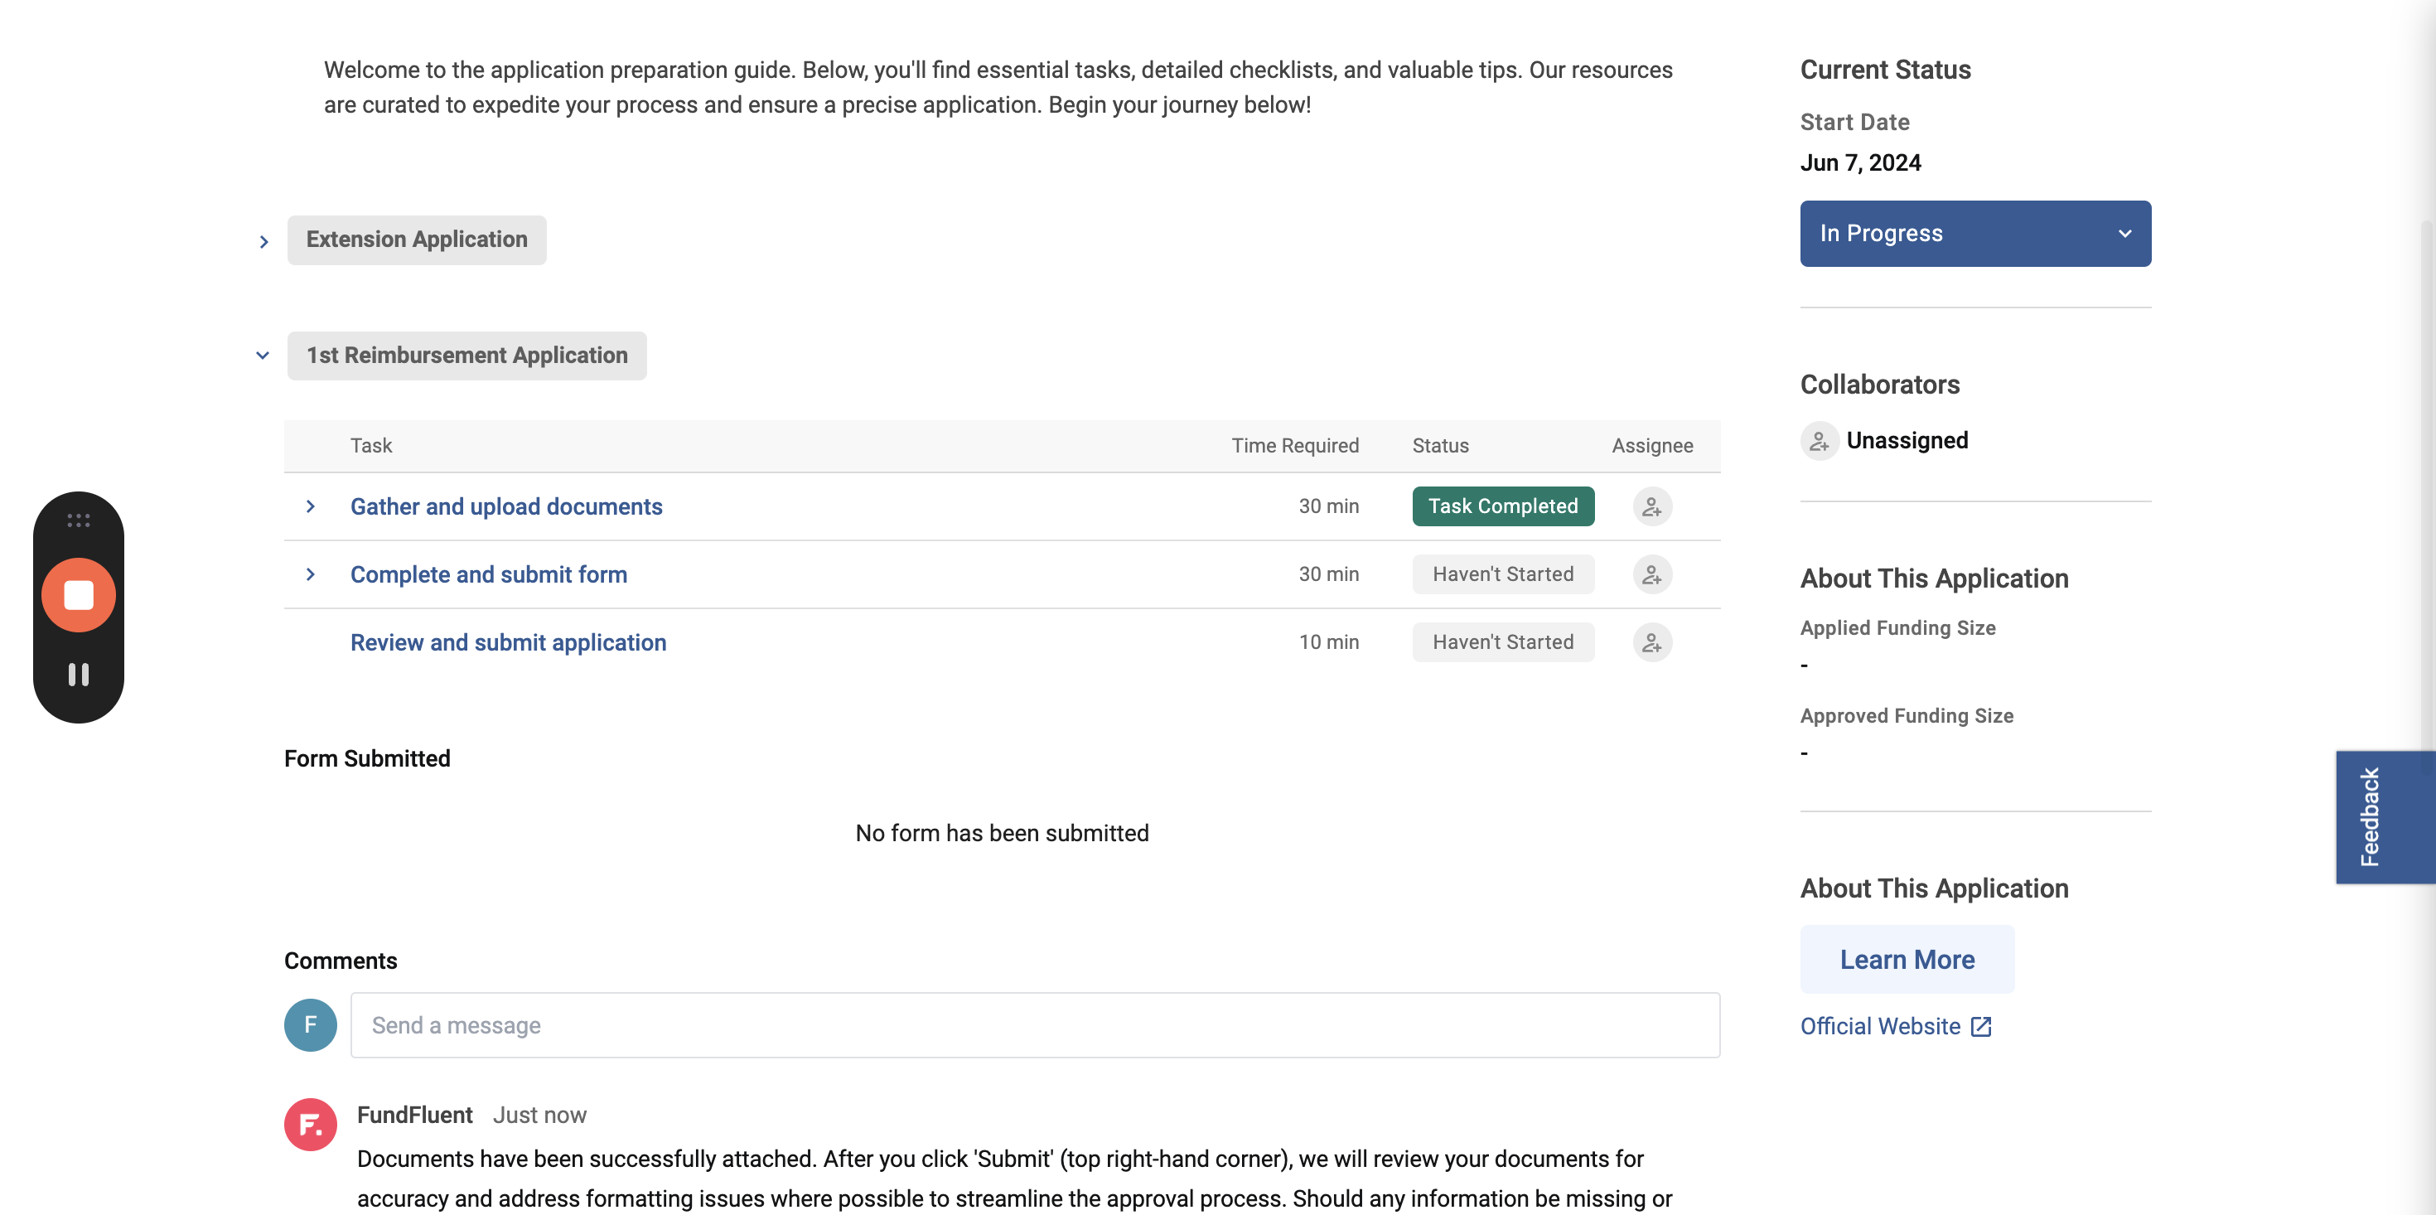
Task: Click assignee icon for Review and submit application
Action: pos(1651,642)
